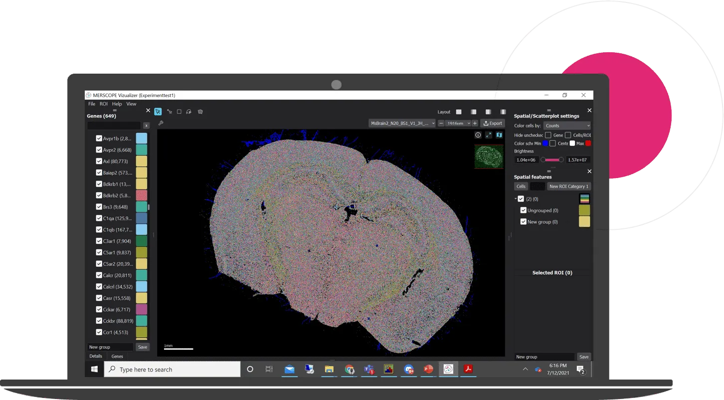724x400 pixels.
Task: Open File Explorer on taskbar
Action: pos(329,369)
